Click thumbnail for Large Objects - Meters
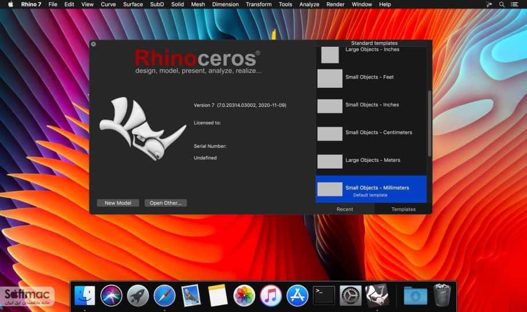The width and height of the screenshot is (527, 312). point(330,162)
